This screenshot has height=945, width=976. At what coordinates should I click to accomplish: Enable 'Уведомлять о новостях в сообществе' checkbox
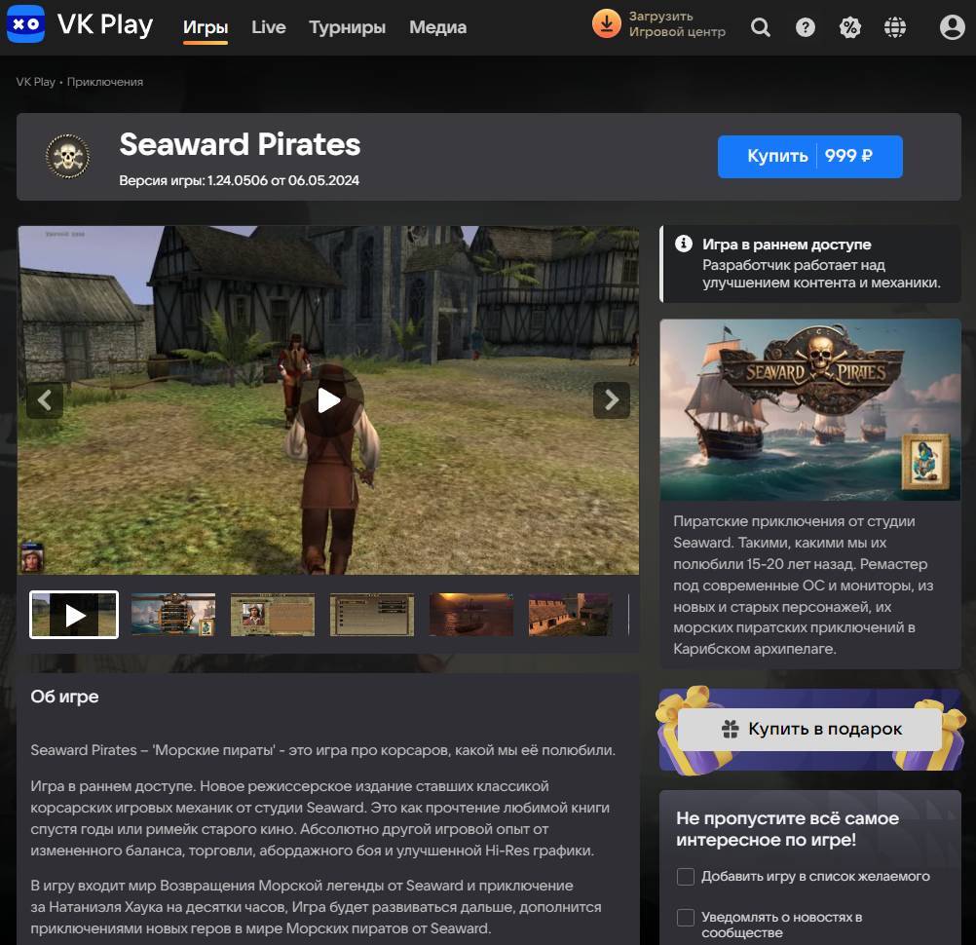(686, 918)
